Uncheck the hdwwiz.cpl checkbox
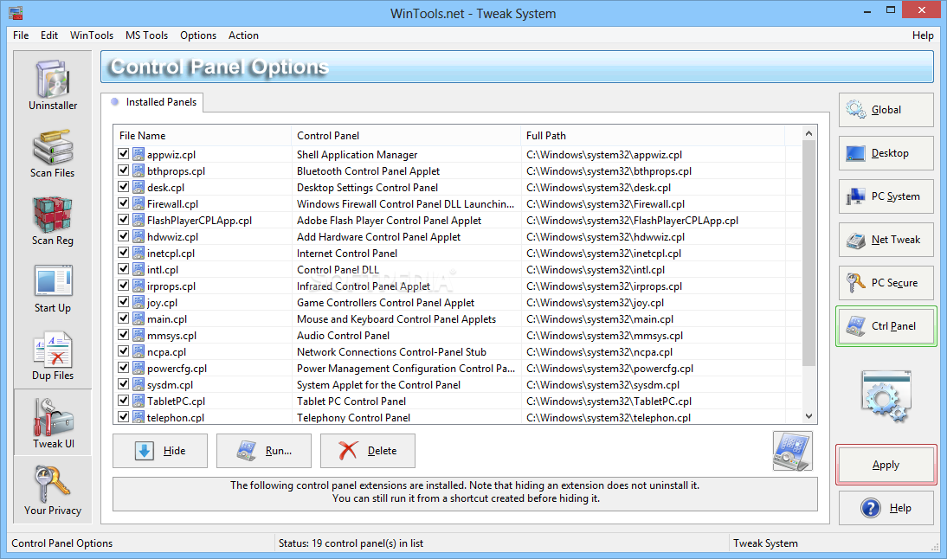This screenshot has width=947, height=559. click(x=124, y=236)
